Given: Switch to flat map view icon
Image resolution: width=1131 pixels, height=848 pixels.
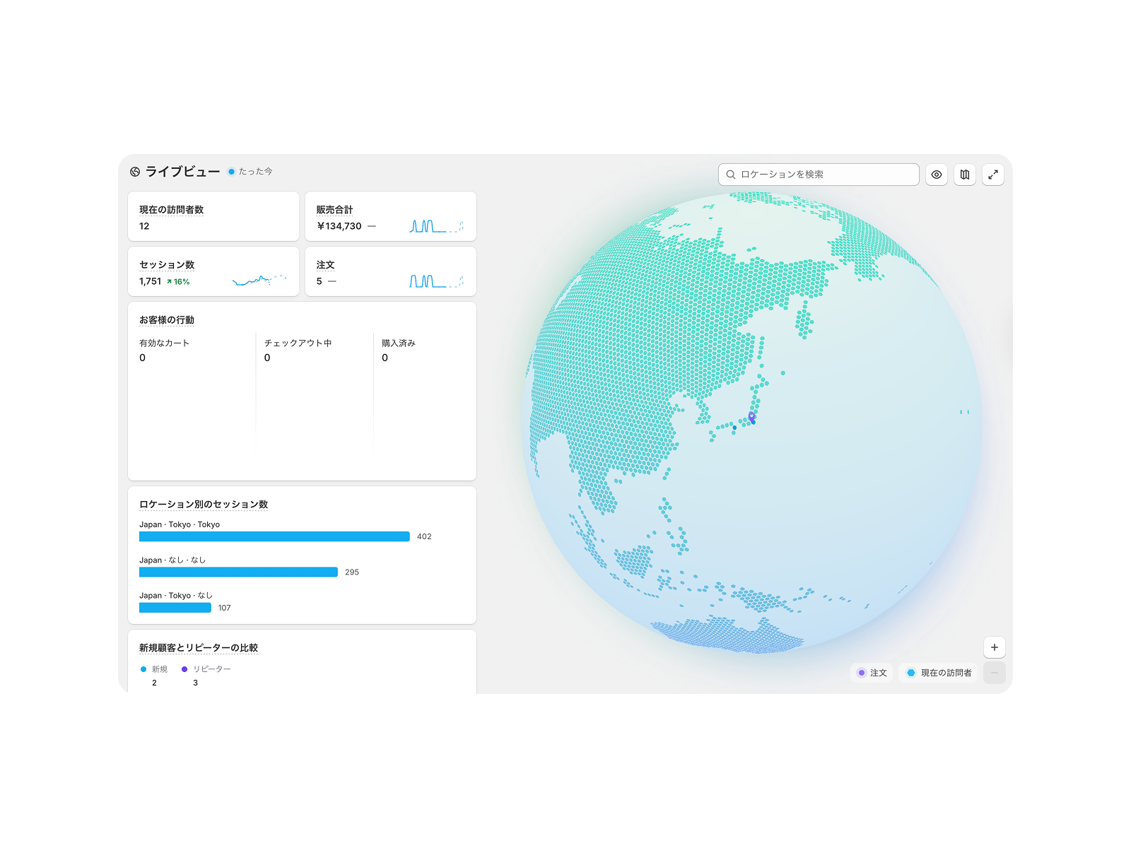Looking at the screenshot, I should pyautogui.click(x=965, y=175).
